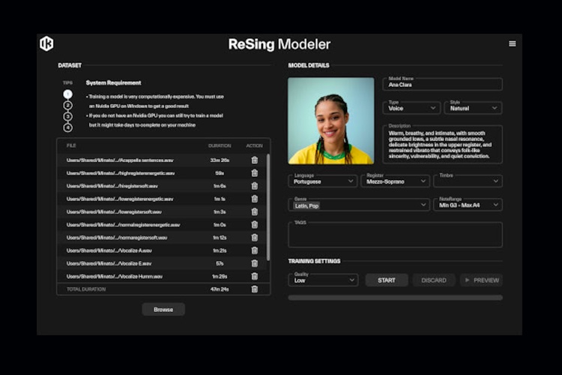Clear all files via Total Duration trash icon

coord(255,289)
